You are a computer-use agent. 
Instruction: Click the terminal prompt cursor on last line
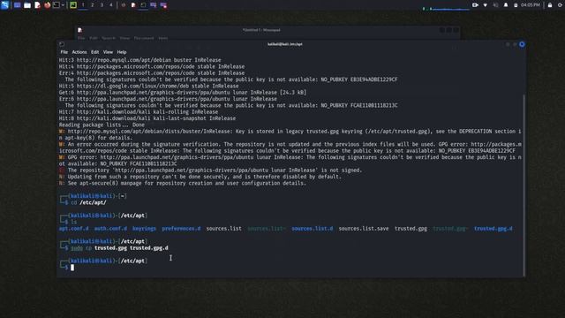click(x=72, y=268)
